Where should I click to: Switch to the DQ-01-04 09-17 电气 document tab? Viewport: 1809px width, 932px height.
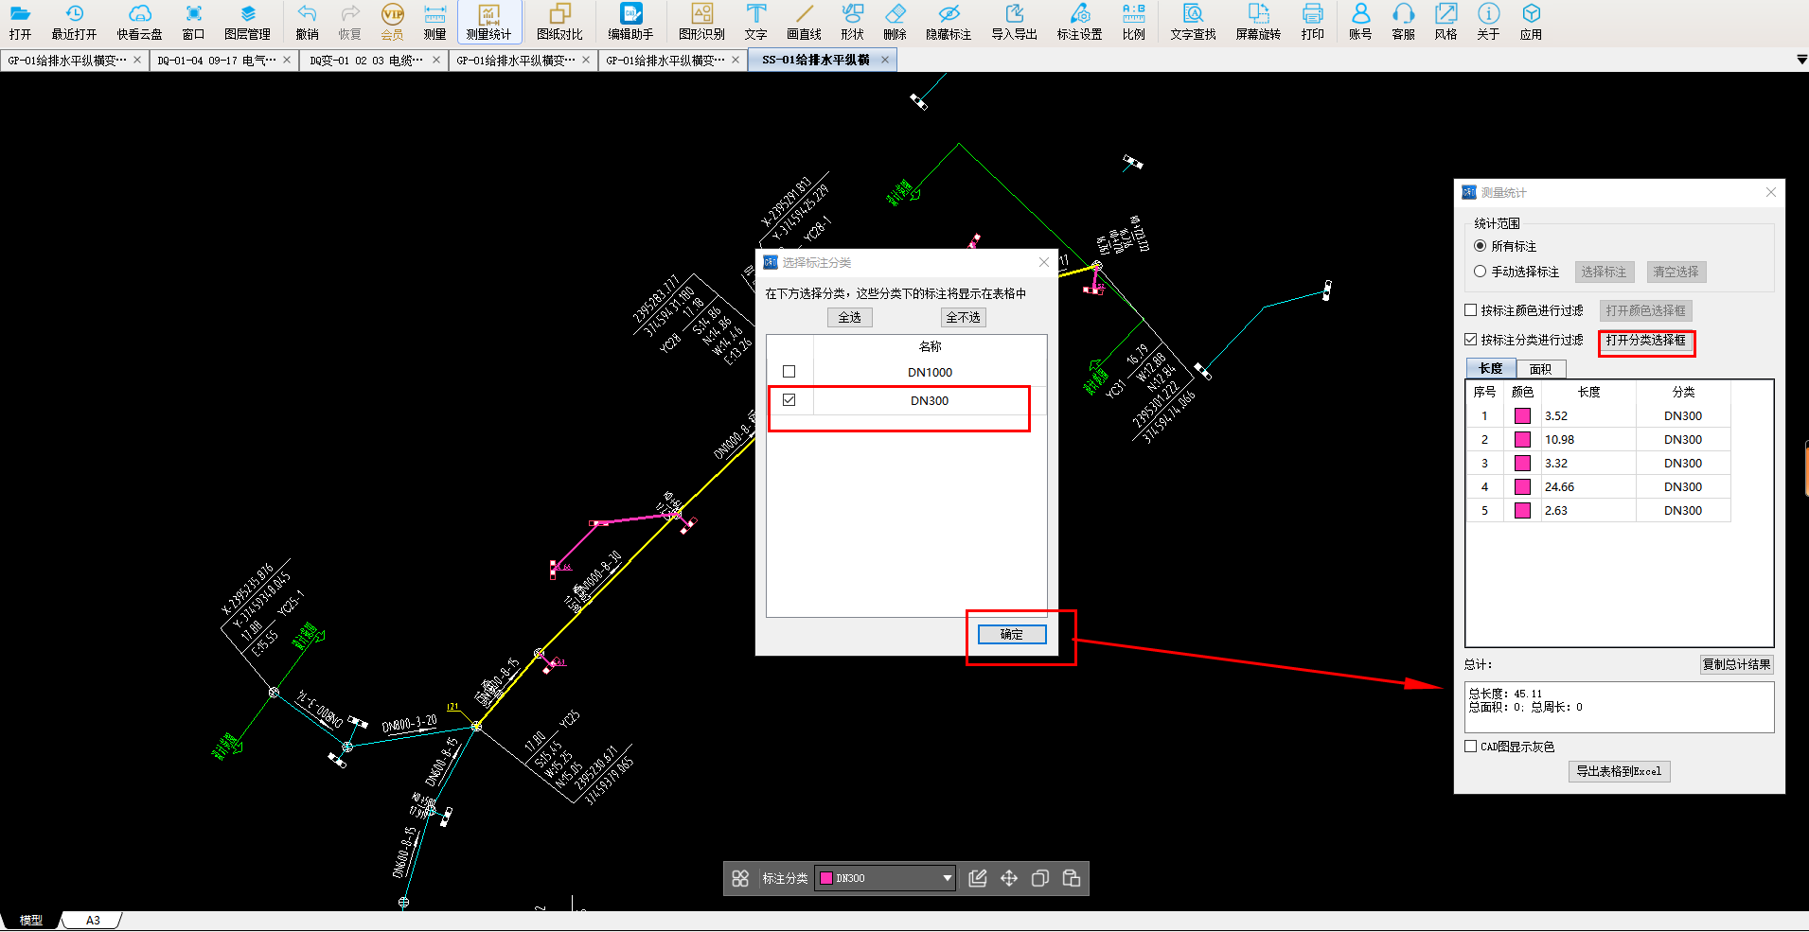coord(217,61)
